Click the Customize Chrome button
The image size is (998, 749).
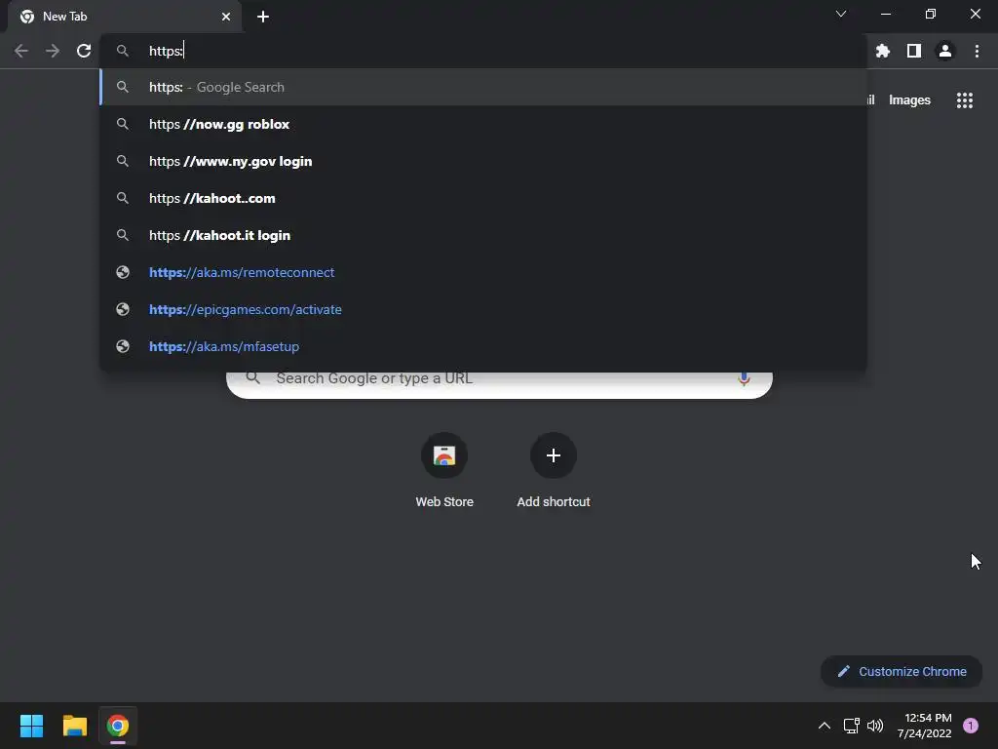[x=902, y=671]
